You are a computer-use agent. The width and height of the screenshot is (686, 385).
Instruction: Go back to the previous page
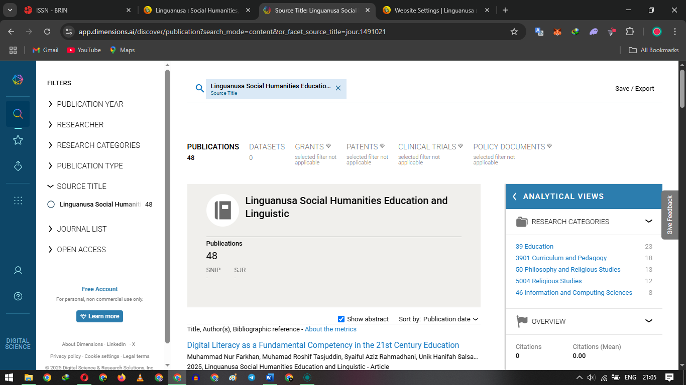12,32
